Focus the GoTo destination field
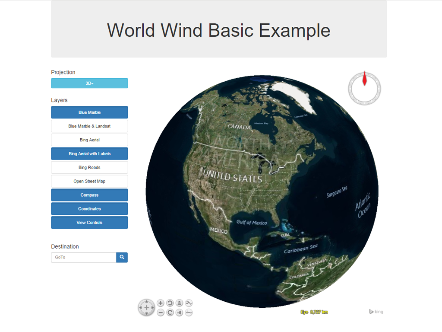Viewport: 442px width, 332px height. (83, 258)
